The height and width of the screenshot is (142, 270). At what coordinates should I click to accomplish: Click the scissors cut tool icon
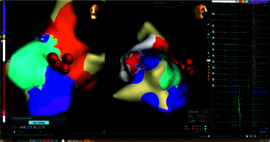click(209, 43)
